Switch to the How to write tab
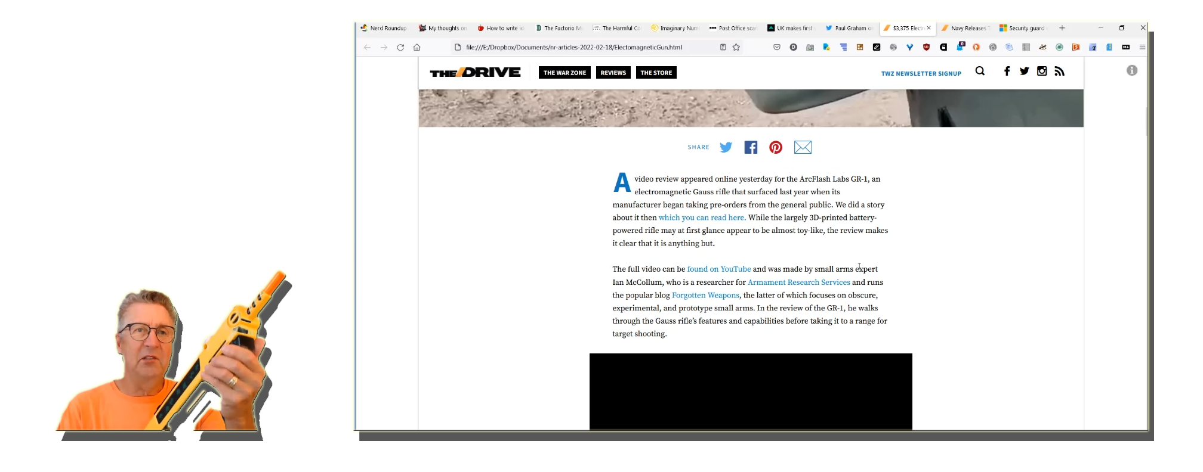1203x472 pixels. coord(500,28)
